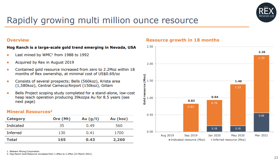Screen dimensions: 279x159
Task: Click the 'Jan 2020' axis label
Action: click(214, 136)
